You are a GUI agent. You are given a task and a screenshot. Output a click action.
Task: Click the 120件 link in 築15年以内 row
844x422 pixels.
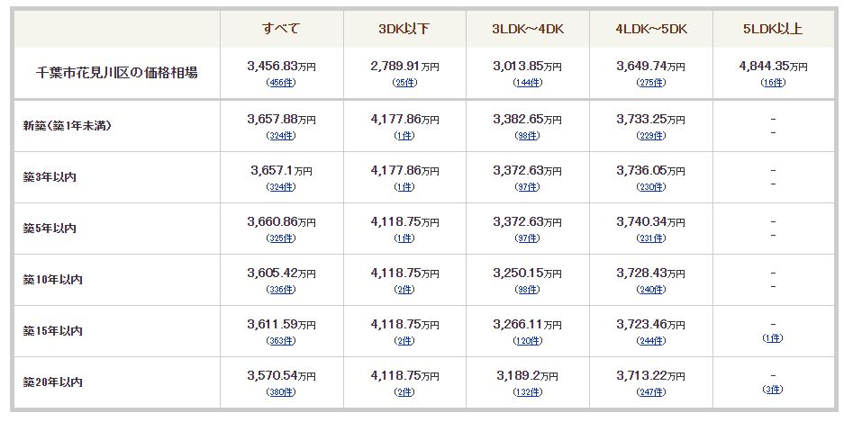(527, 341)
